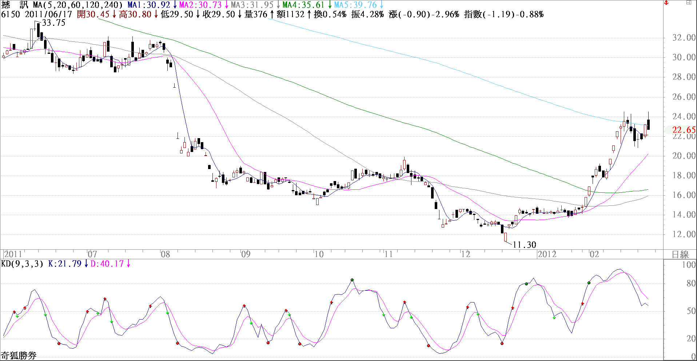Click the panel layout icon at top right
This screenshot has width=697, height=361.
[689, 3]
